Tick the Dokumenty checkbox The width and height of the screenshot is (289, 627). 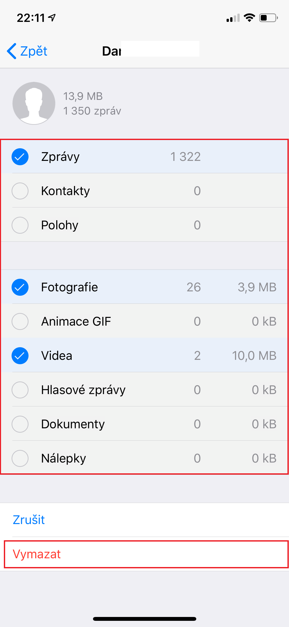20,424
